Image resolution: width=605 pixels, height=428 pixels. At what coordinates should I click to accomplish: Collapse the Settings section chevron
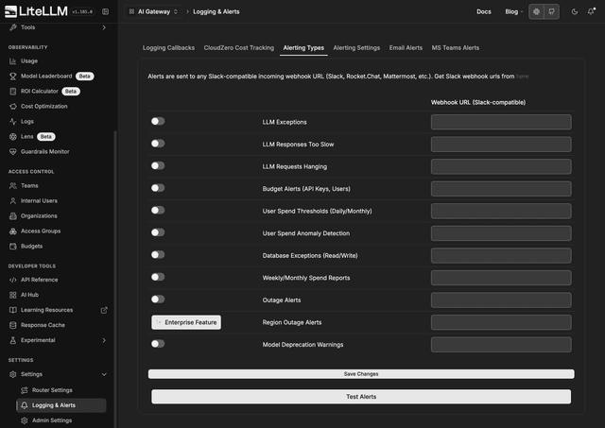(x=104, y=374)
